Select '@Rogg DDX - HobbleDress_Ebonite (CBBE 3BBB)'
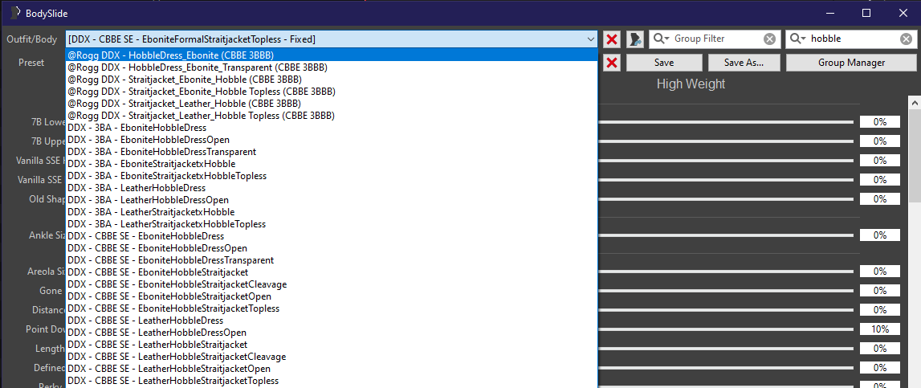The height and width of the screenshot is (388, 921). tap(332, 55)
